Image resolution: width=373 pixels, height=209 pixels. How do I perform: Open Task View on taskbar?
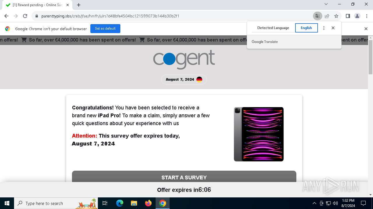click(105, 203)
